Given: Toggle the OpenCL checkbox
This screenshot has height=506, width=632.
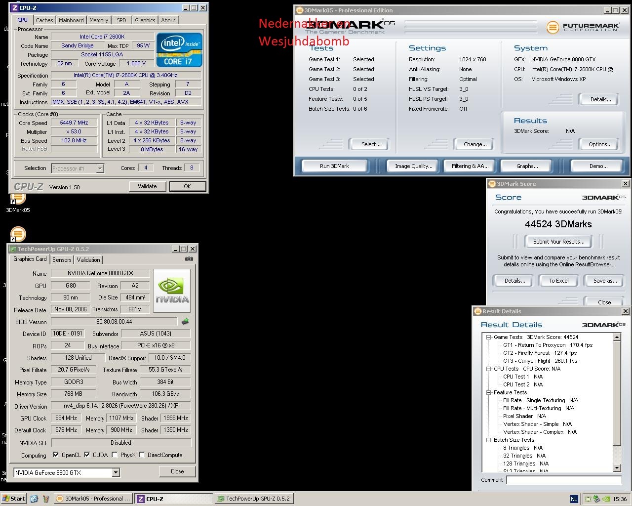Looking at the screenshot, I should click(56, 455).
